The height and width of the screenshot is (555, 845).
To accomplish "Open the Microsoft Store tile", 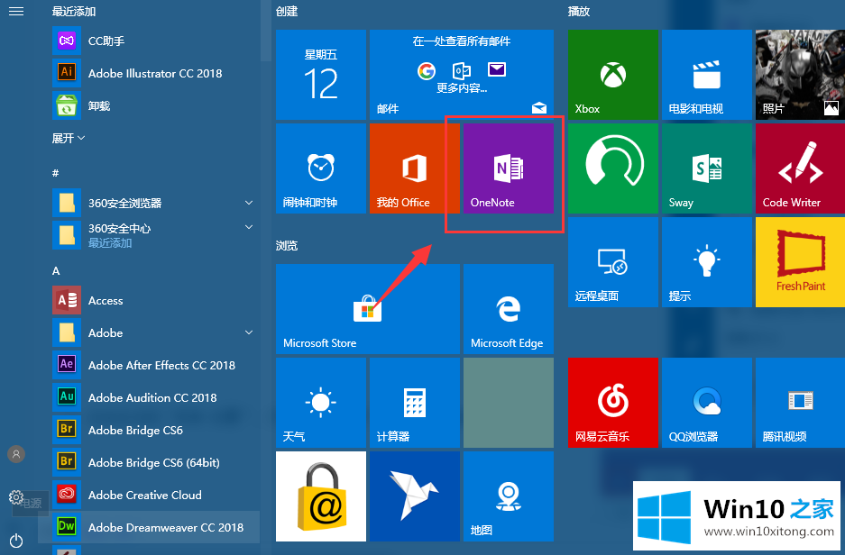I will point(368,309).
